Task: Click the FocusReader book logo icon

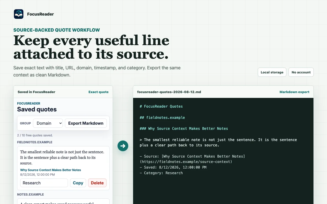Action: [x=19, y=14]
